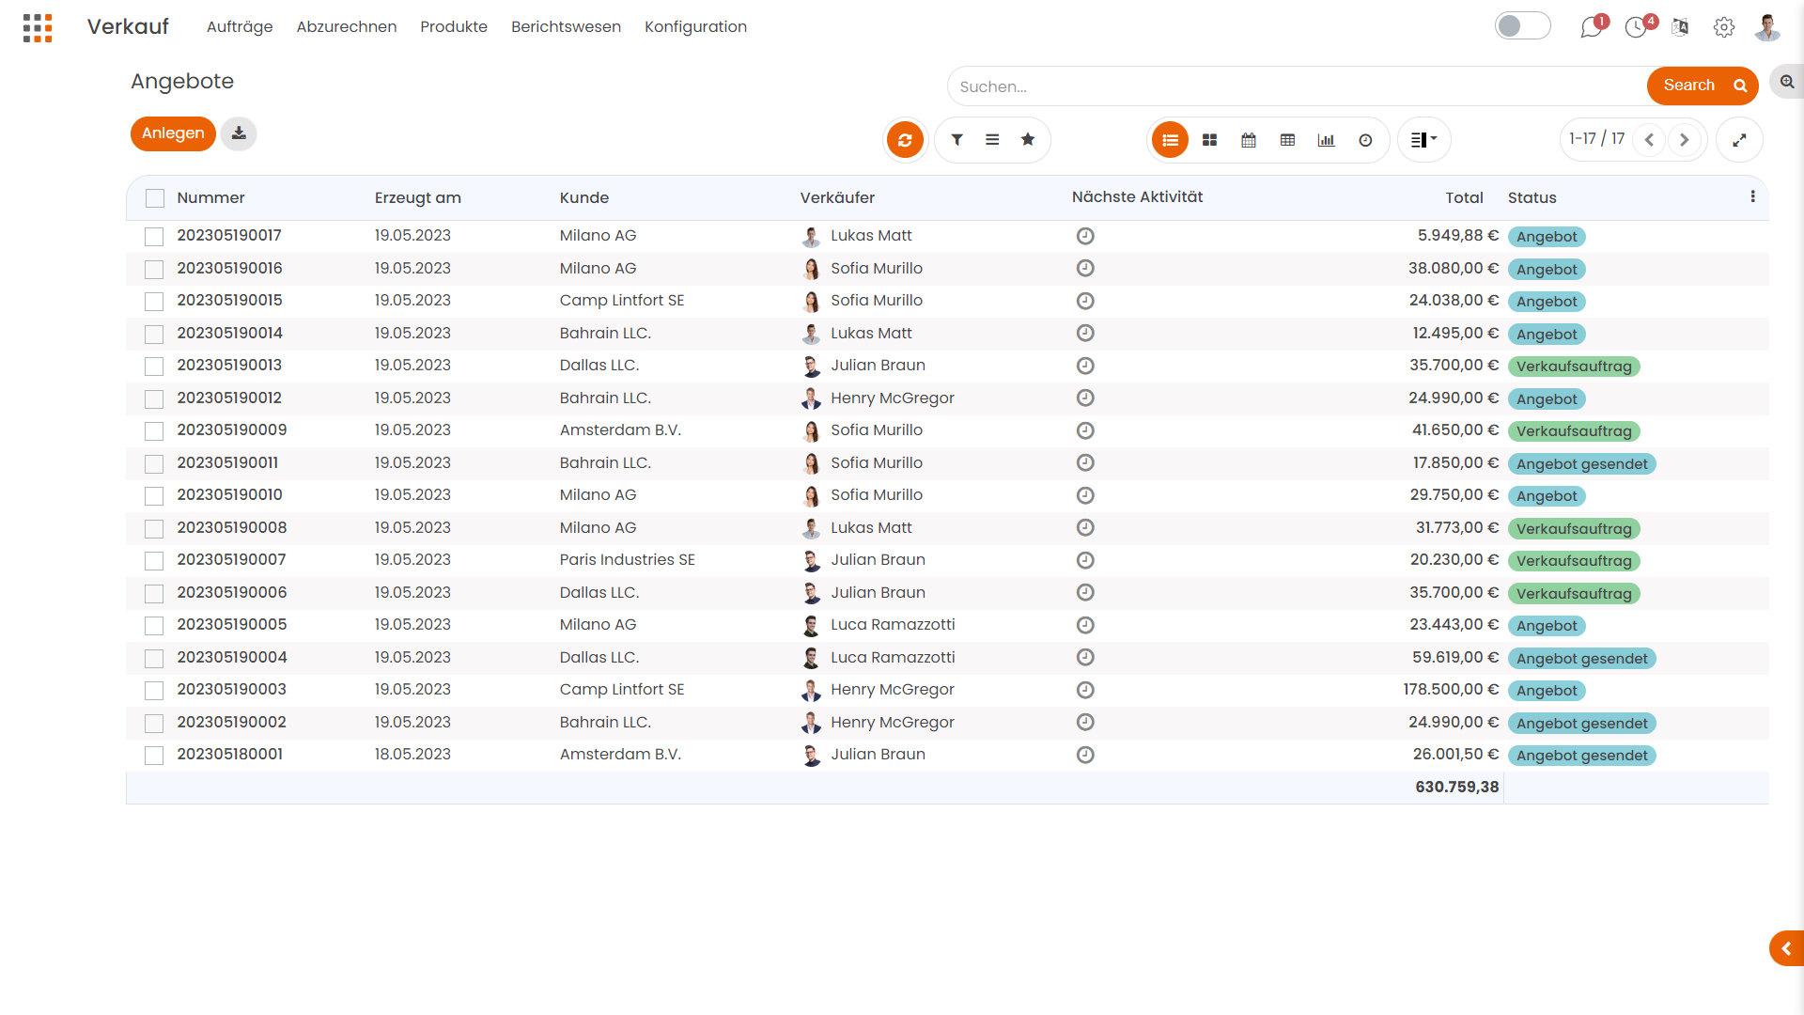The width and height of the screenshot is (1804, 1015).
Task: Open the activities clock icon in header
Action: (x=1636, y=27)
